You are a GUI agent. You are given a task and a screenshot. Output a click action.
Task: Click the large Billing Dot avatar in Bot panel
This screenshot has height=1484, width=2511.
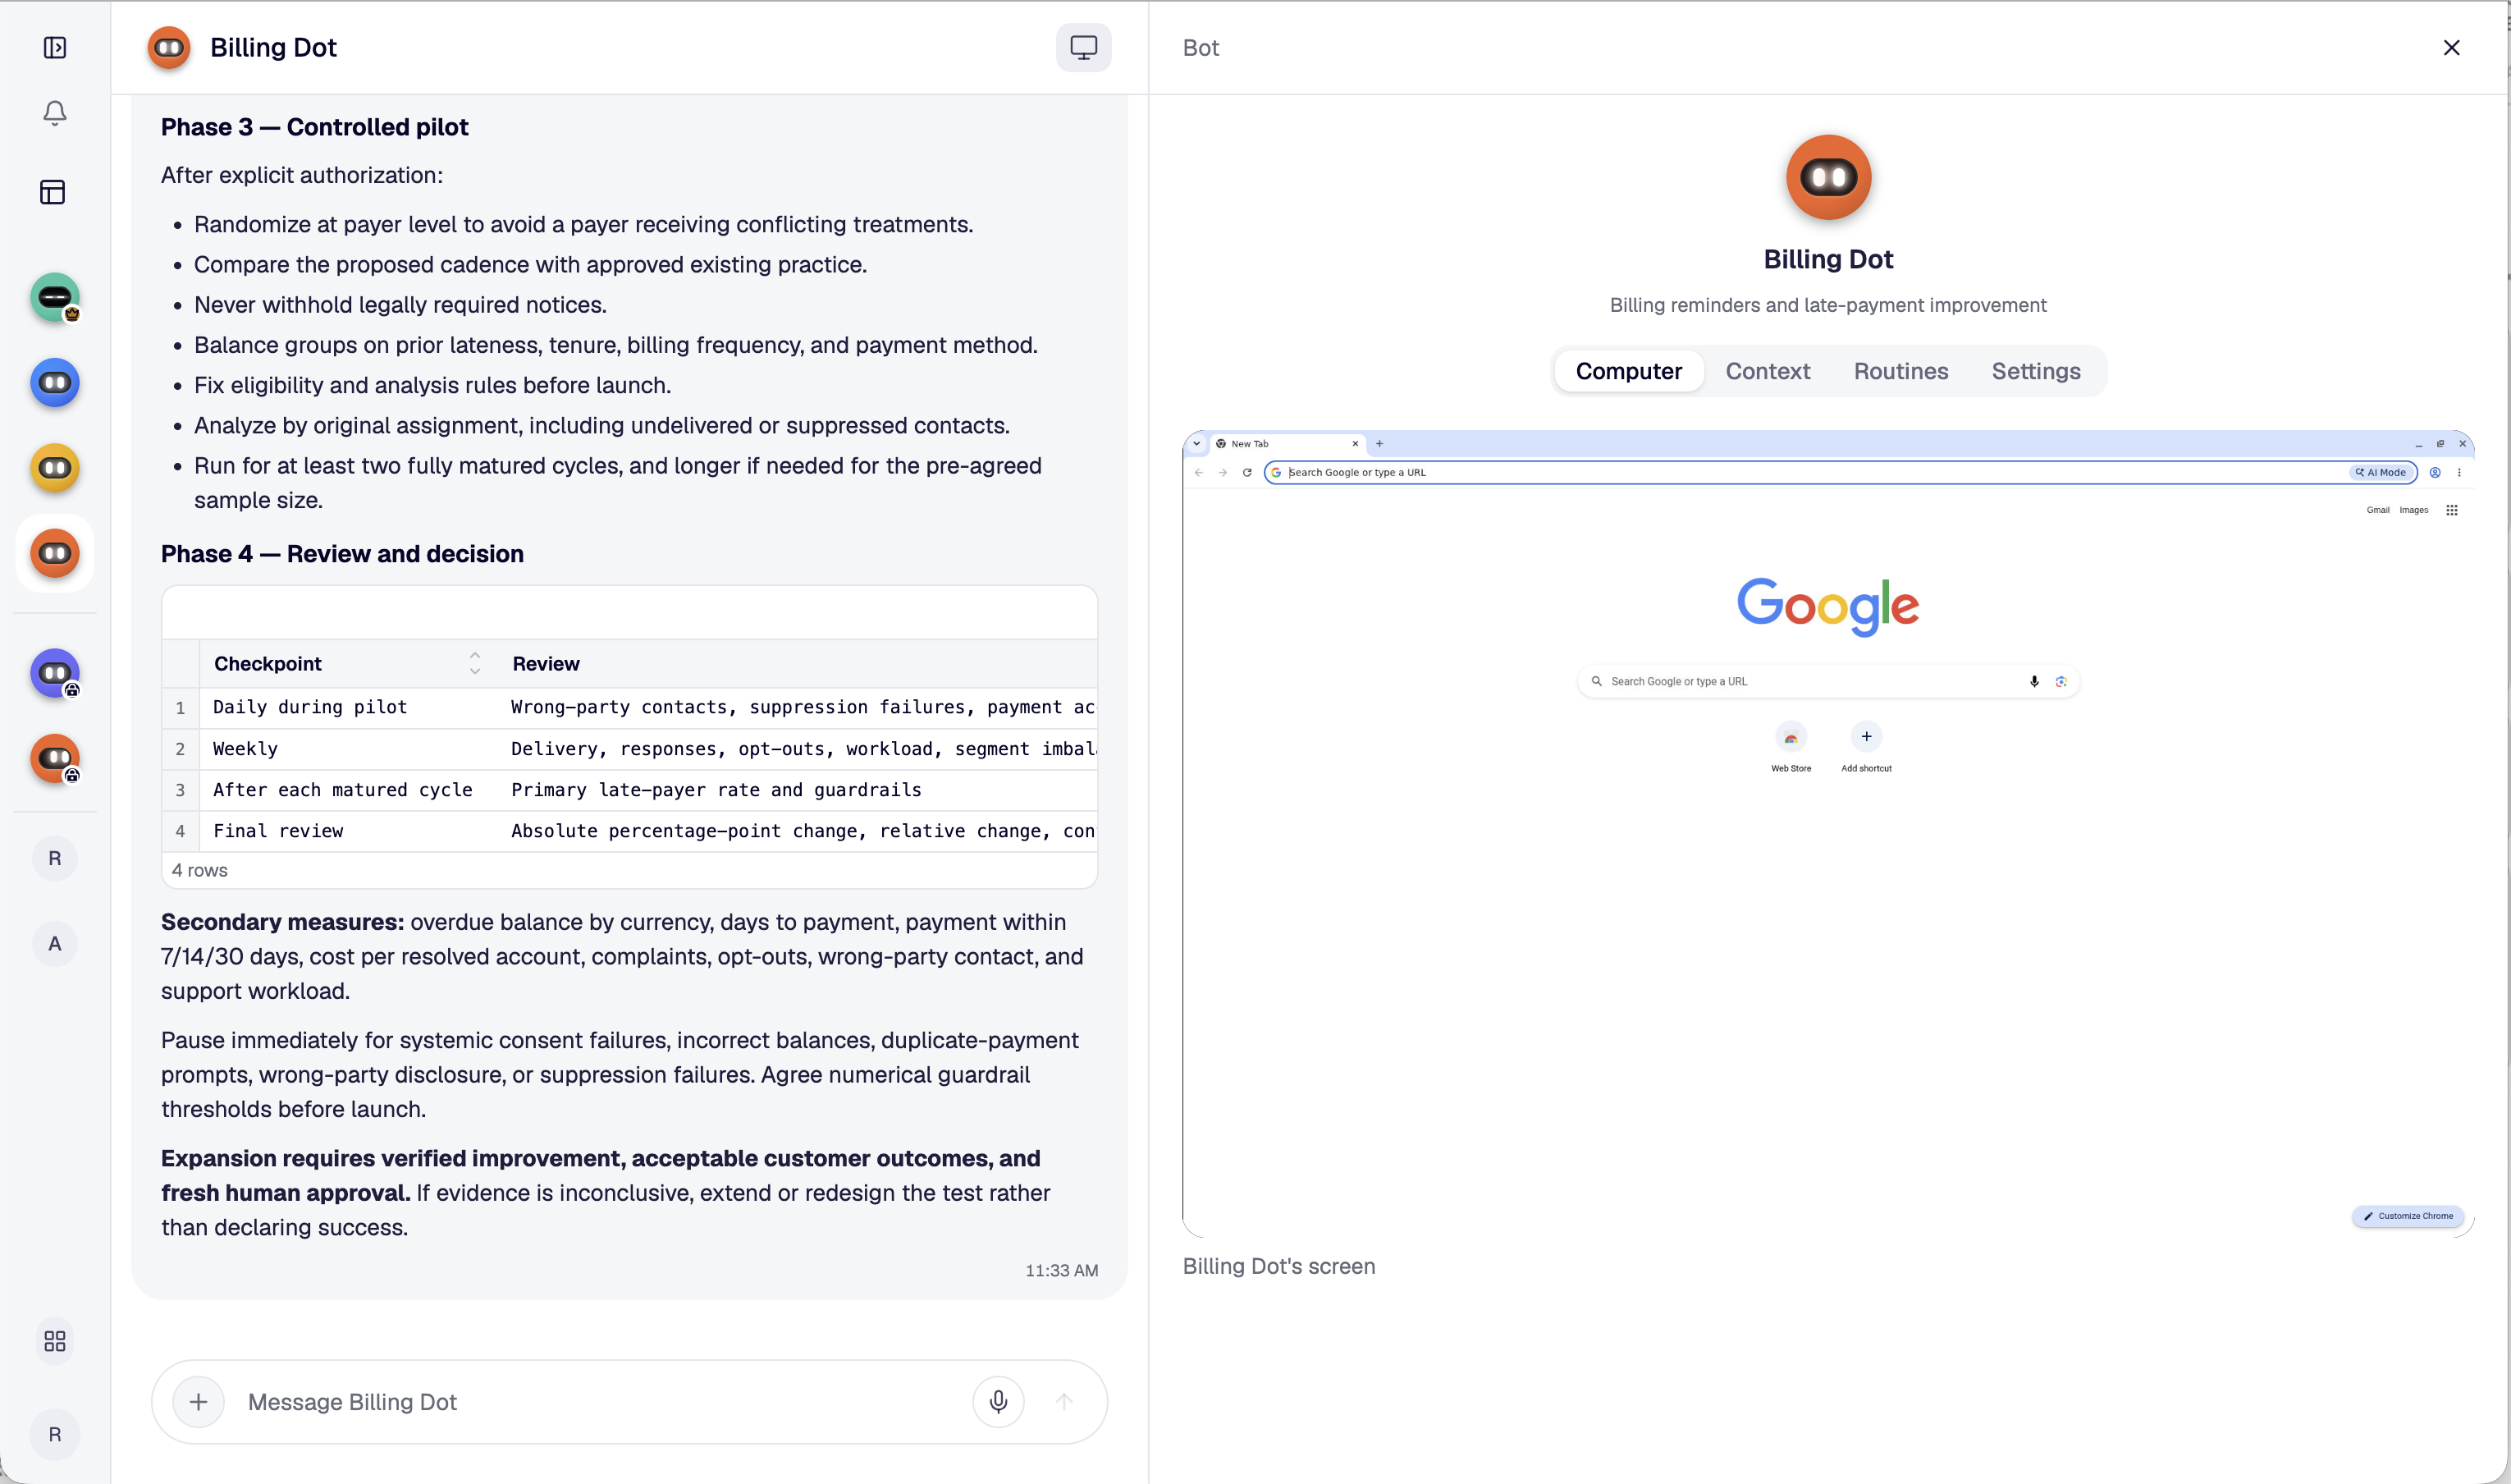1827,178
